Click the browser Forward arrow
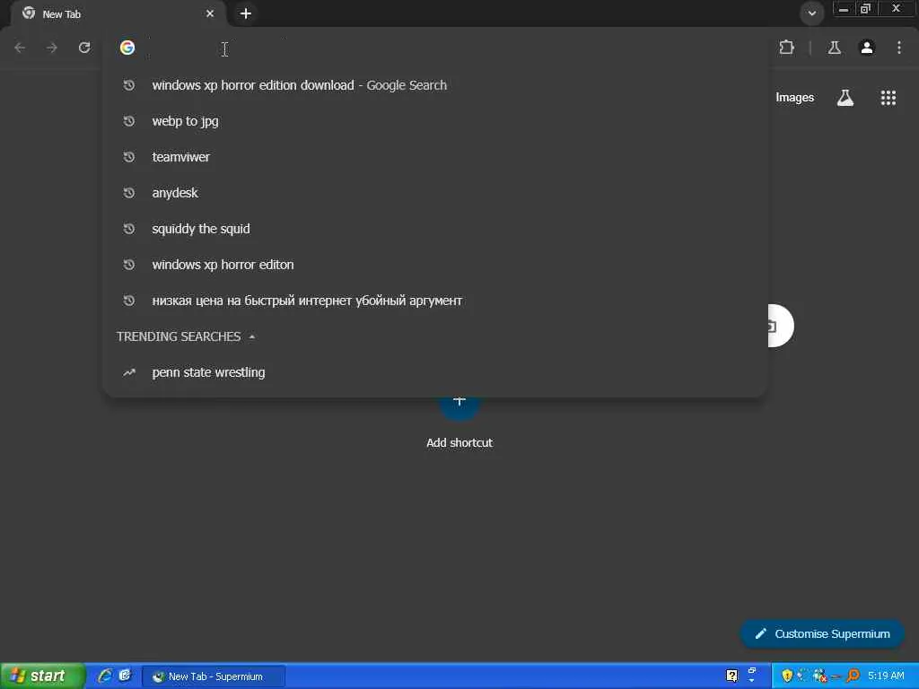919x689 pixels. click(x=52, y=48)
